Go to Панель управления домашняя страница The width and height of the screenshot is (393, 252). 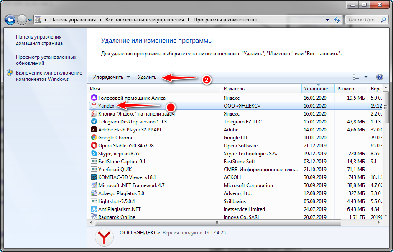pyautogui.click(x=40, y=40)
